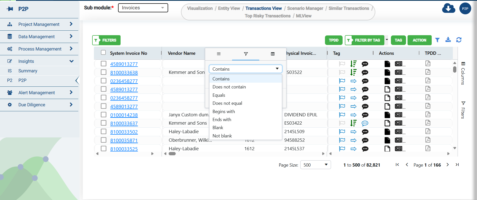Open the Columns side panel
Image resolution: width=477 pixels, height=200 pixels.
pos(463,73)
